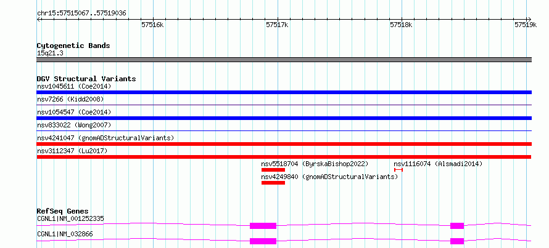Screen dimensions: 549x248
Task: Click the red bar under nsv3112347
Action: point(284,157)
